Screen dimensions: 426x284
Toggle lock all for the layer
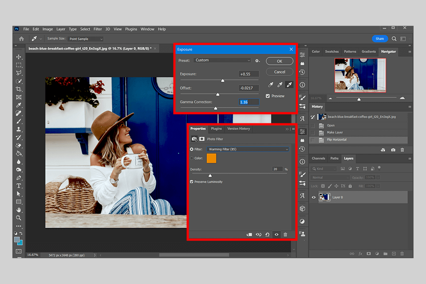click(x=350, y=186)
